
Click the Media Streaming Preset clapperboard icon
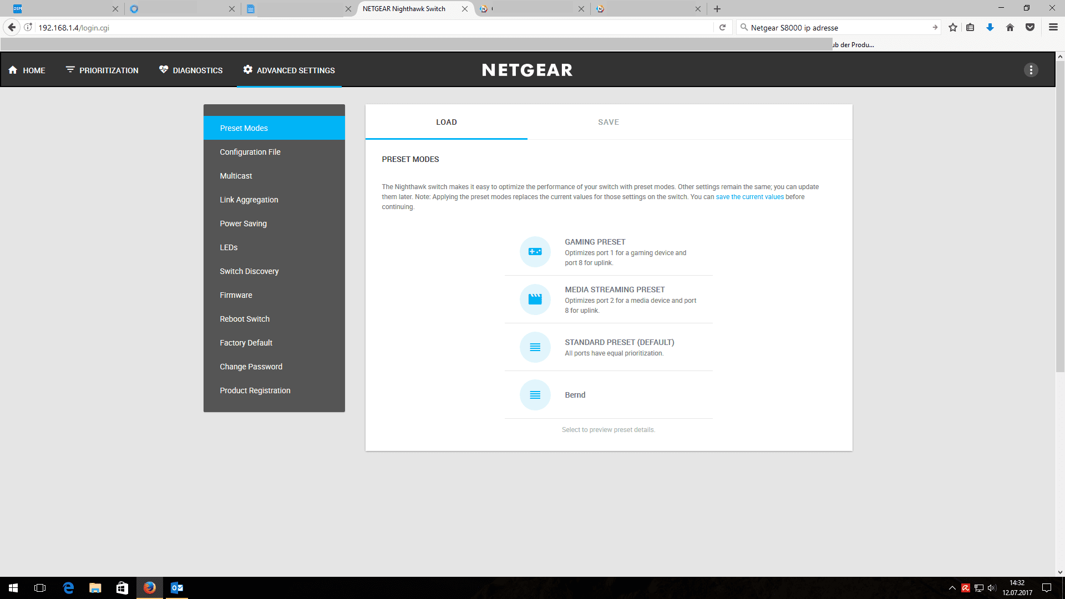535,299
